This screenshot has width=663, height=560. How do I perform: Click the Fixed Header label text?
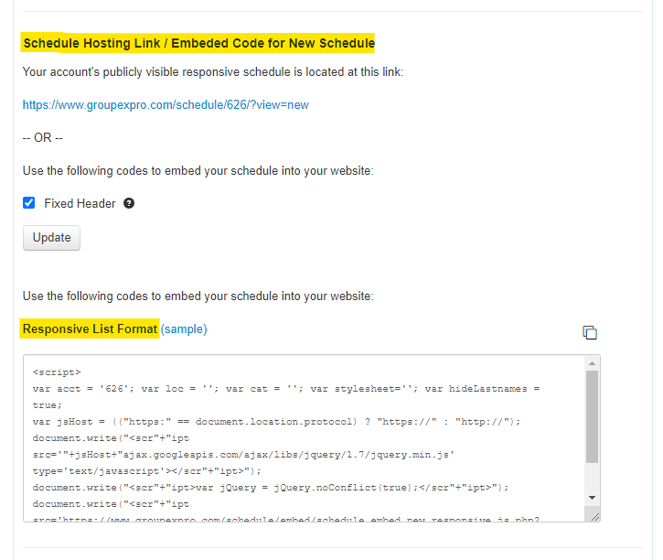80,203
